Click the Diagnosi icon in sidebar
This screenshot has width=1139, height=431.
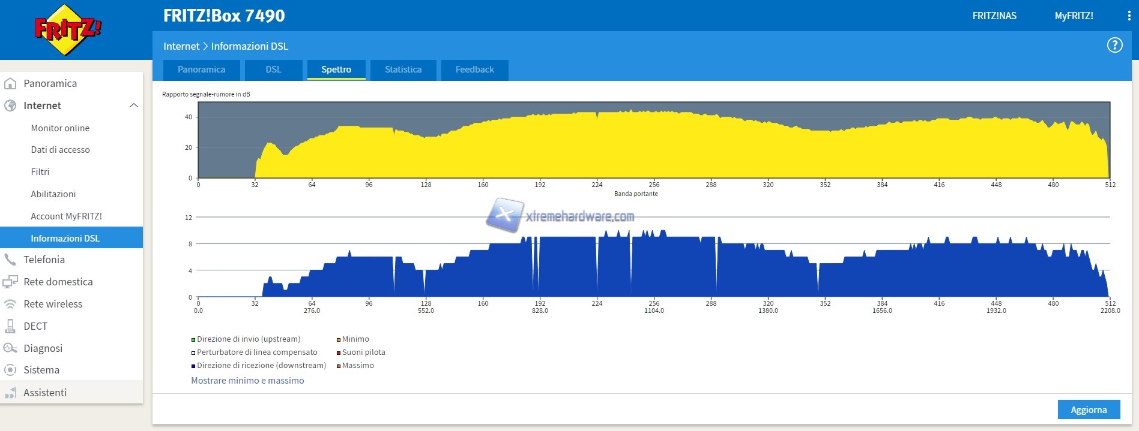(x=10, y=348)
